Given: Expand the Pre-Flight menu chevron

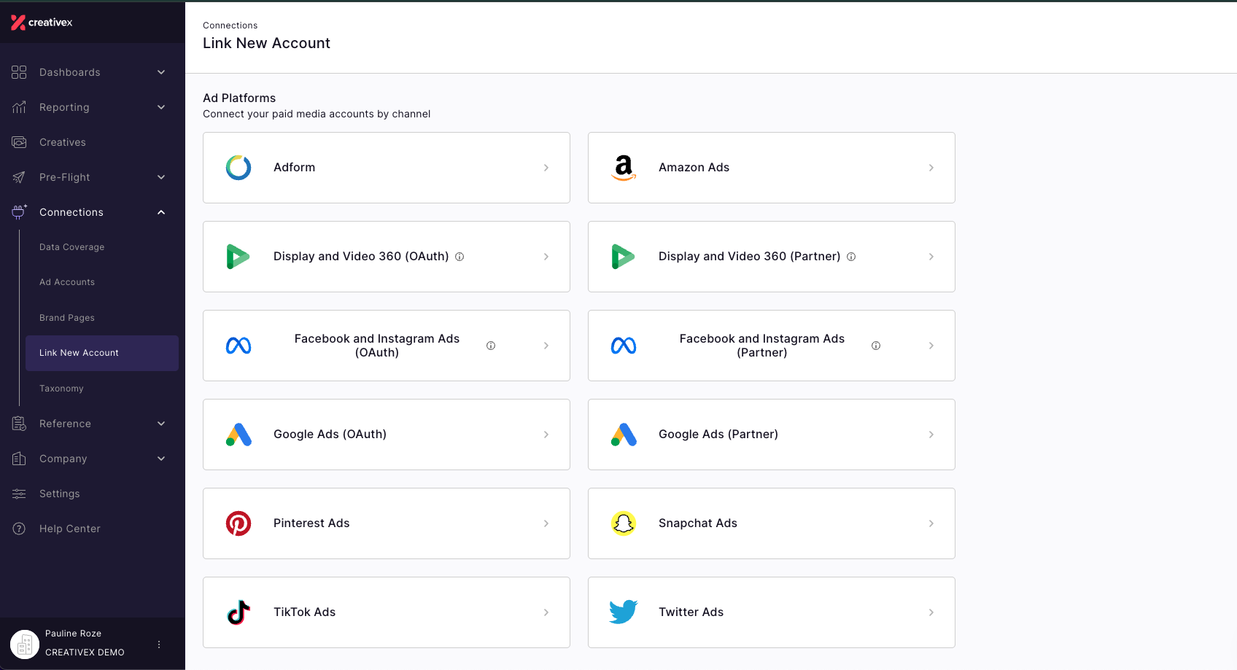Looking at the screenshot, I should point(161,177).
